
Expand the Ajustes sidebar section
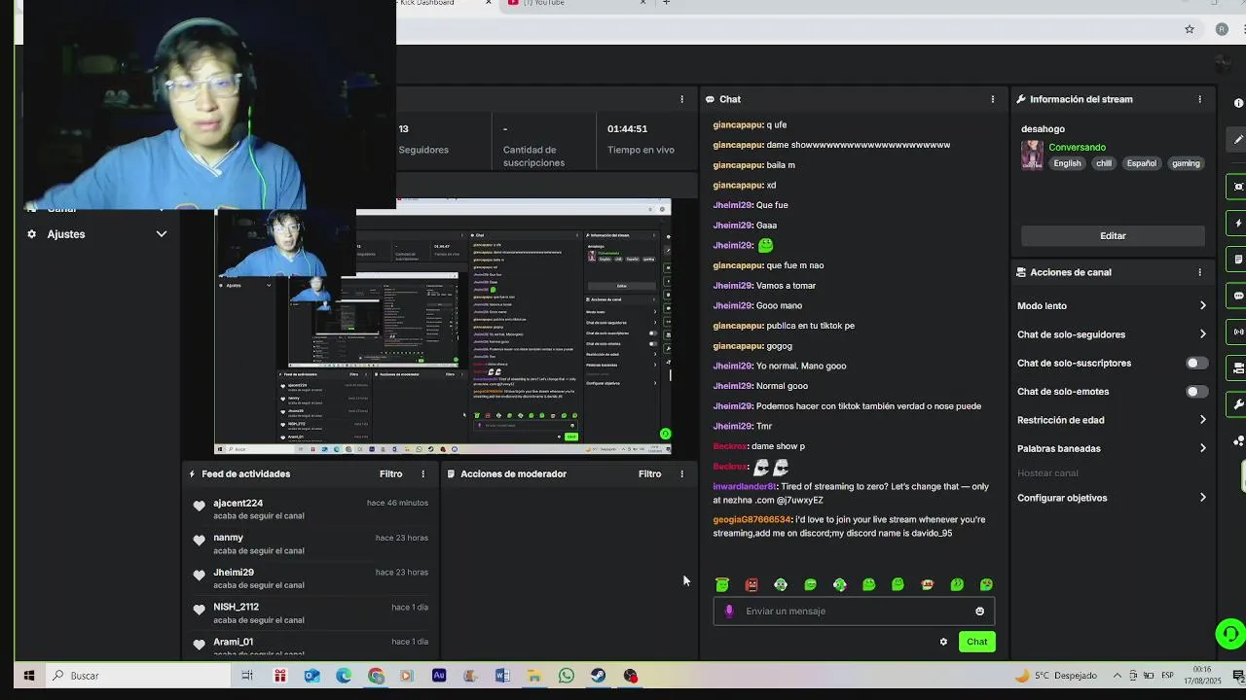[x=162, y=234]
